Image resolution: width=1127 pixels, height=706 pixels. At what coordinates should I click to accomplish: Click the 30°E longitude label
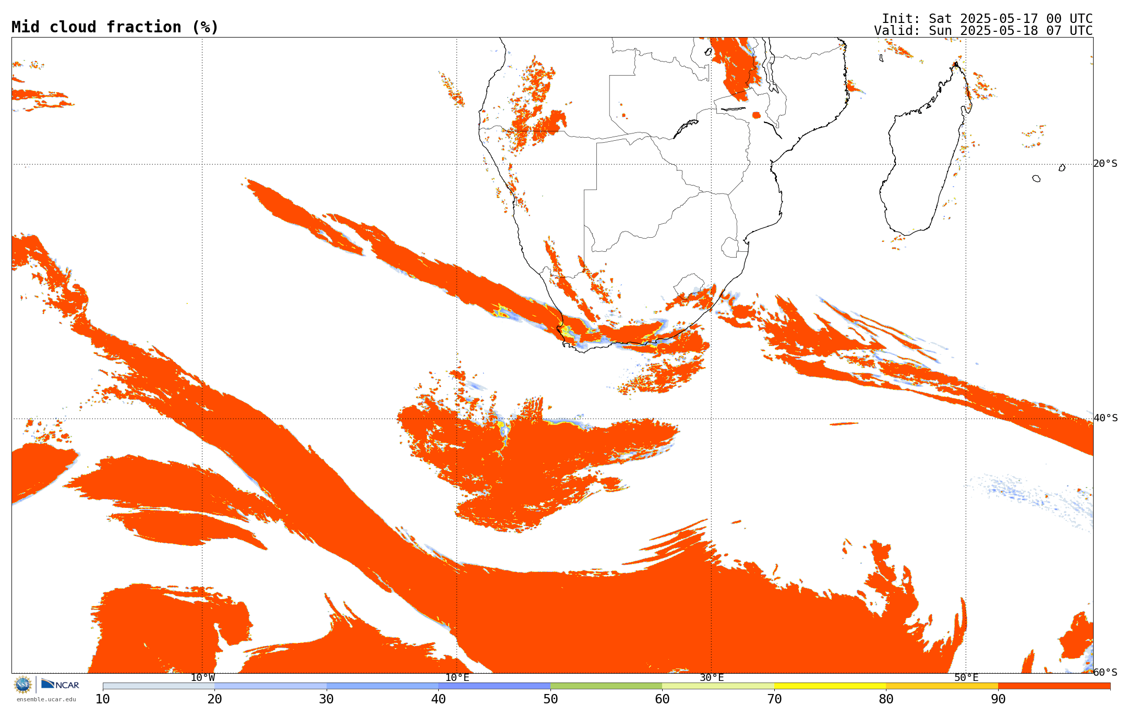[712, 678]
